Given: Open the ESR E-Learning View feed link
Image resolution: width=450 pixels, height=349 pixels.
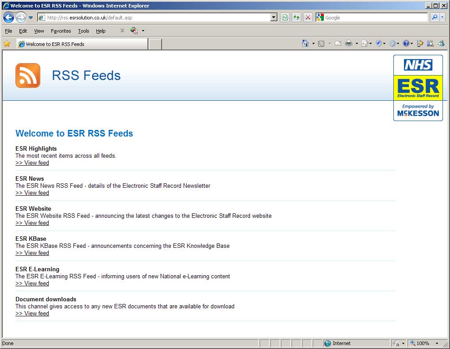Looking at the screenshot, I should [32, 283].
